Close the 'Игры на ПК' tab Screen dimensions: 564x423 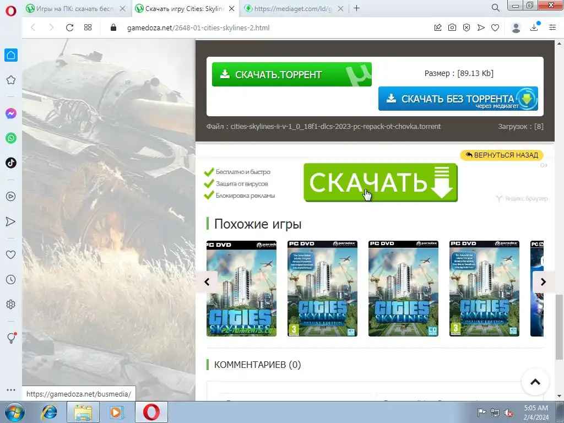[123, 9]
